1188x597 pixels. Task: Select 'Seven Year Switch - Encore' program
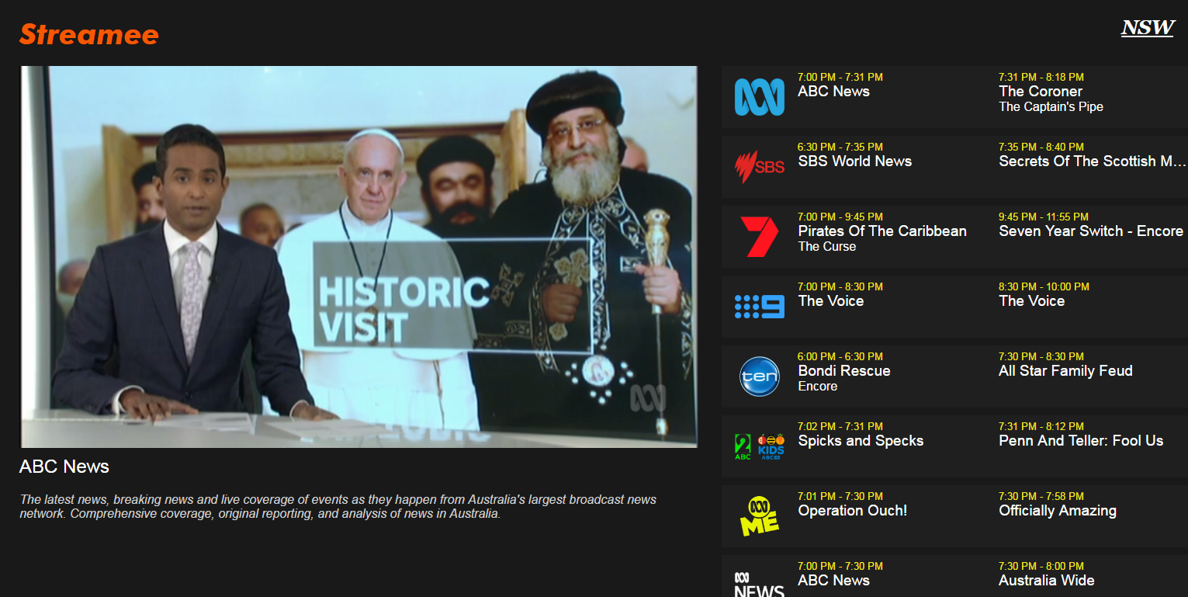pyautogui.click(x=1091, y=231)
